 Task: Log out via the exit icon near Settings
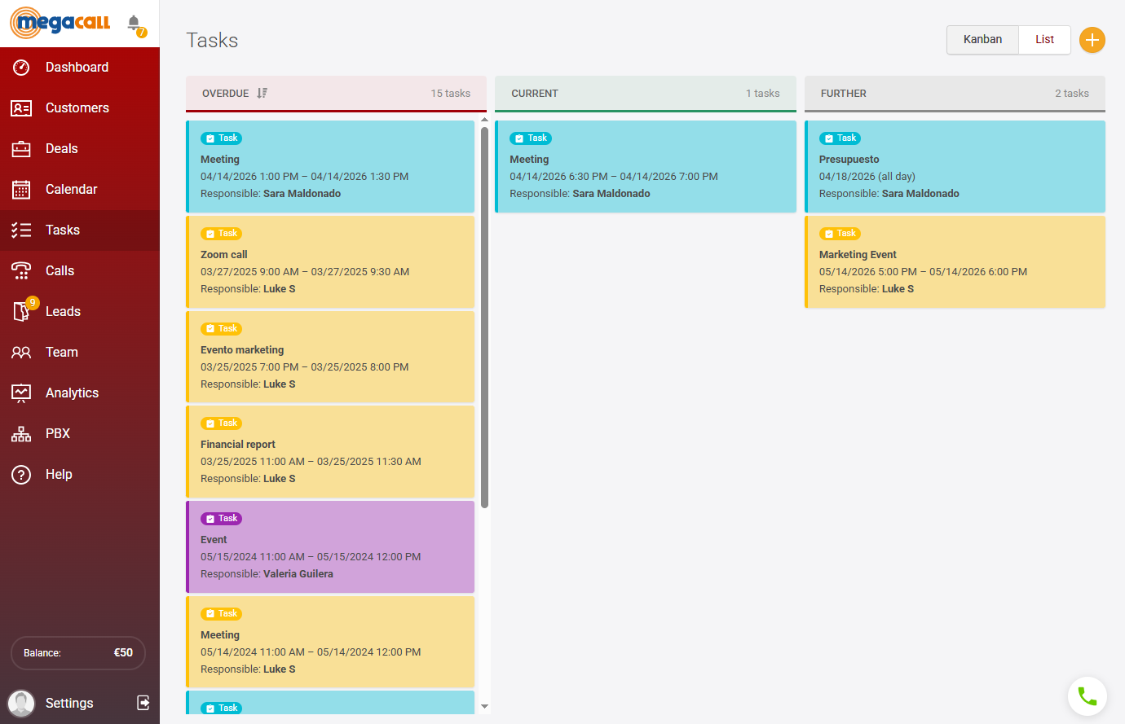(x=143, y=702)
